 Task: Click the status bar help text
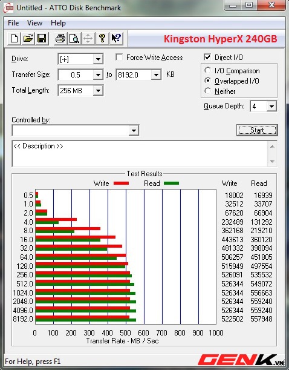33,362
